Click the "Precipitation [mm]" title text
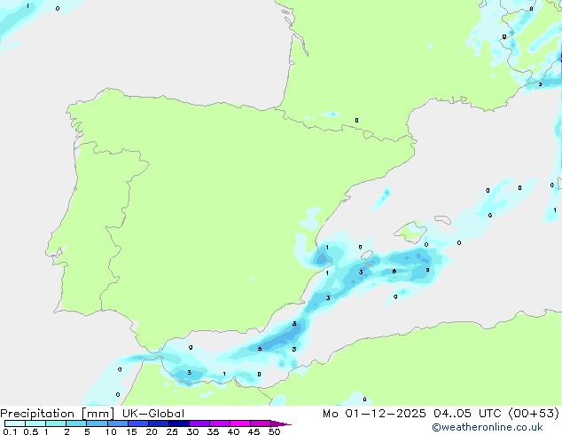The height and width of the screenshot is (435, 562). pyautogui.click(x=58, y=414)
